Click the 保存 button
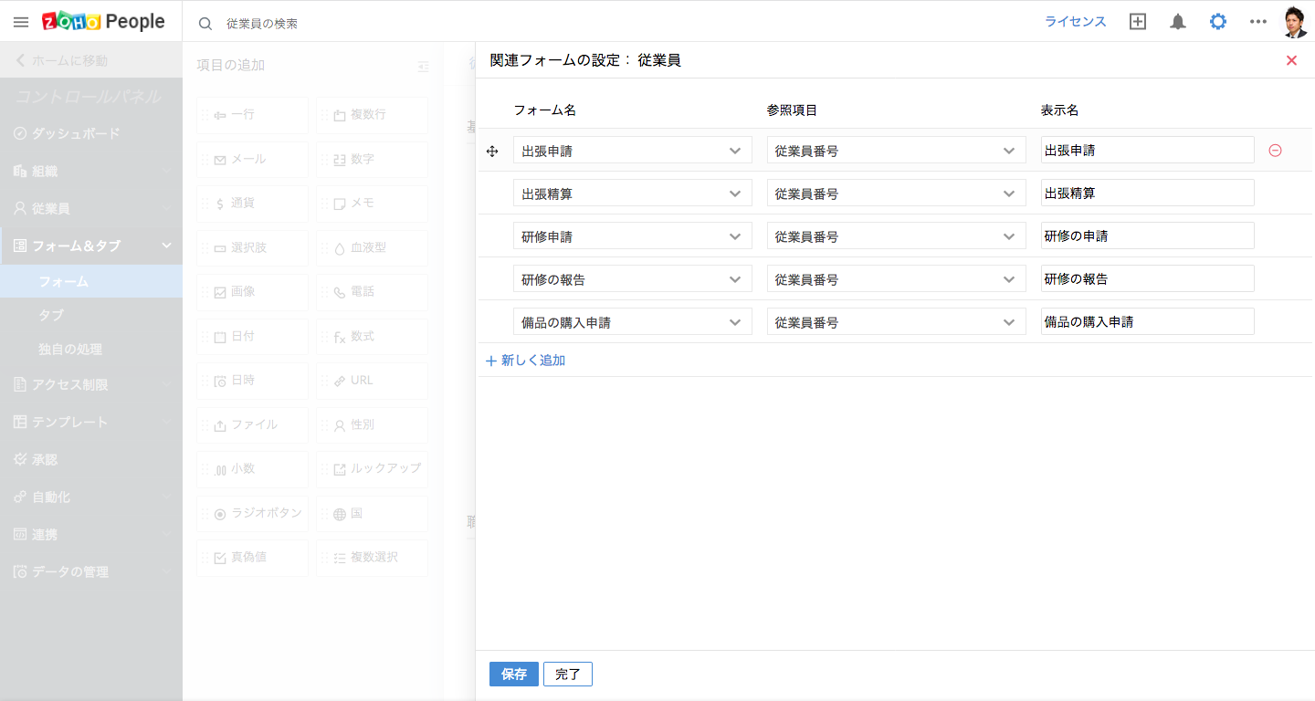The height and width of the screenshot is (701, 1315). [514, 675]
